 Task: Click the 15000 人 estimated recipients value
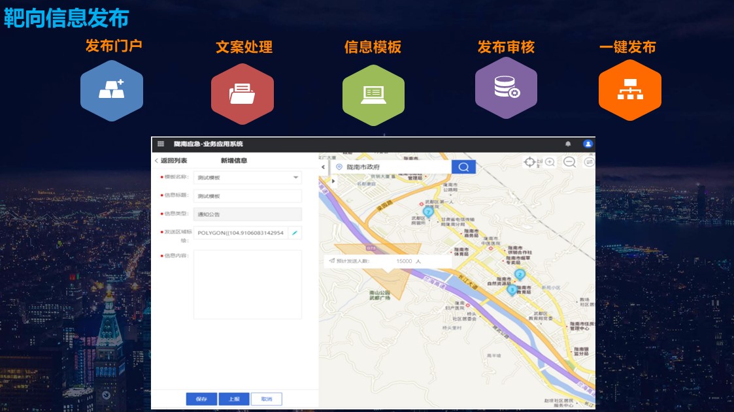pos(409,261)
